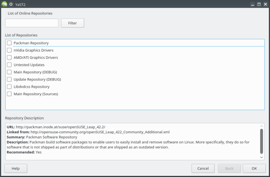
Task: Click the pin-on-all-desktops icon in title bar
Action: coord(11,4)
